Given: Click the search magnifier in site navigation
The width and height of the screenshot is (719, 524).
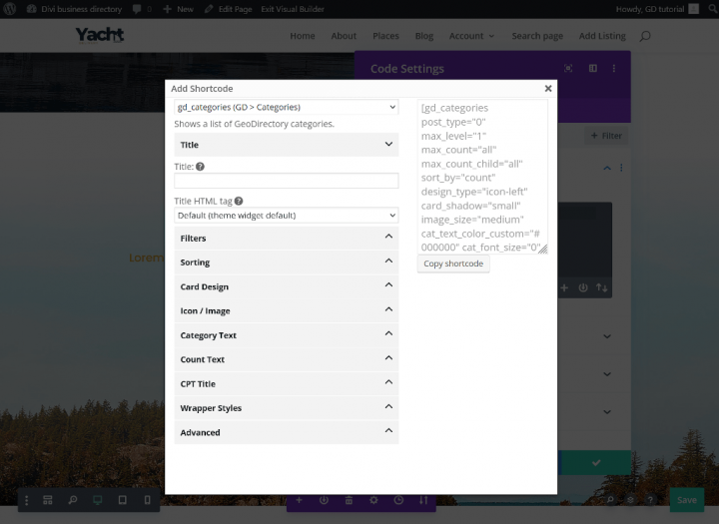Looking at the screenshot, I should pyautogui.click(x=645, y=36).
